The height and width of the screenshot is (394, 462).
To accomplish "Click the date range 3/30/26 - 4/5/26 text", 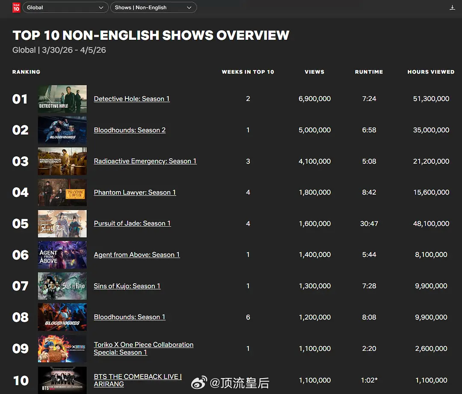I will coord(74,50).
